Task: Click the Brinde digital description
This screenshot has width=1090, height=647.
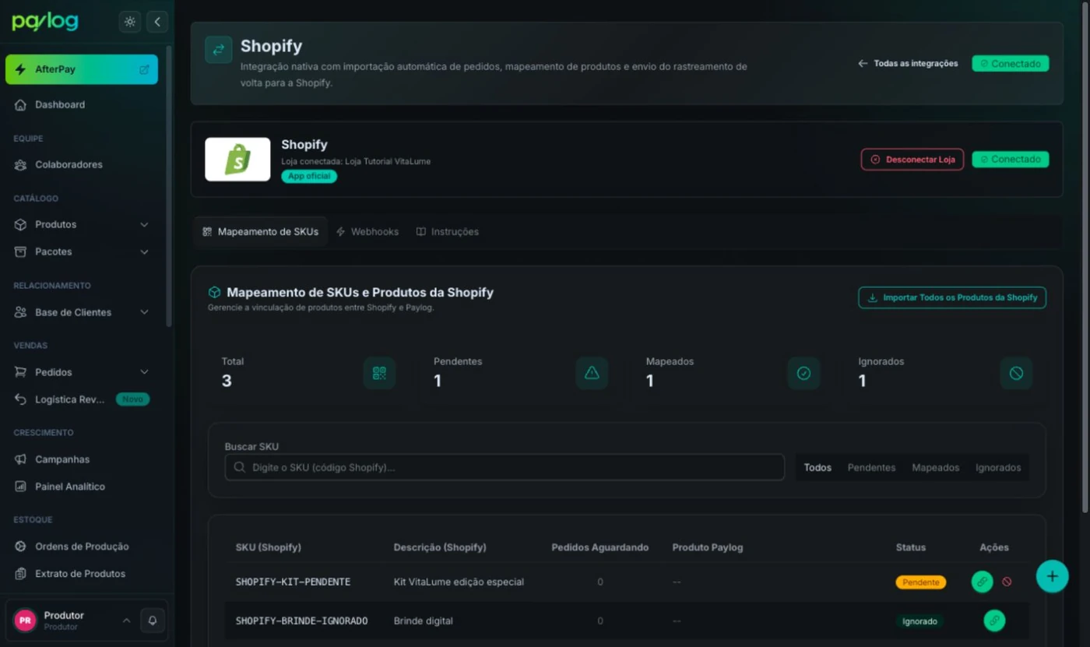Action: 423,621
